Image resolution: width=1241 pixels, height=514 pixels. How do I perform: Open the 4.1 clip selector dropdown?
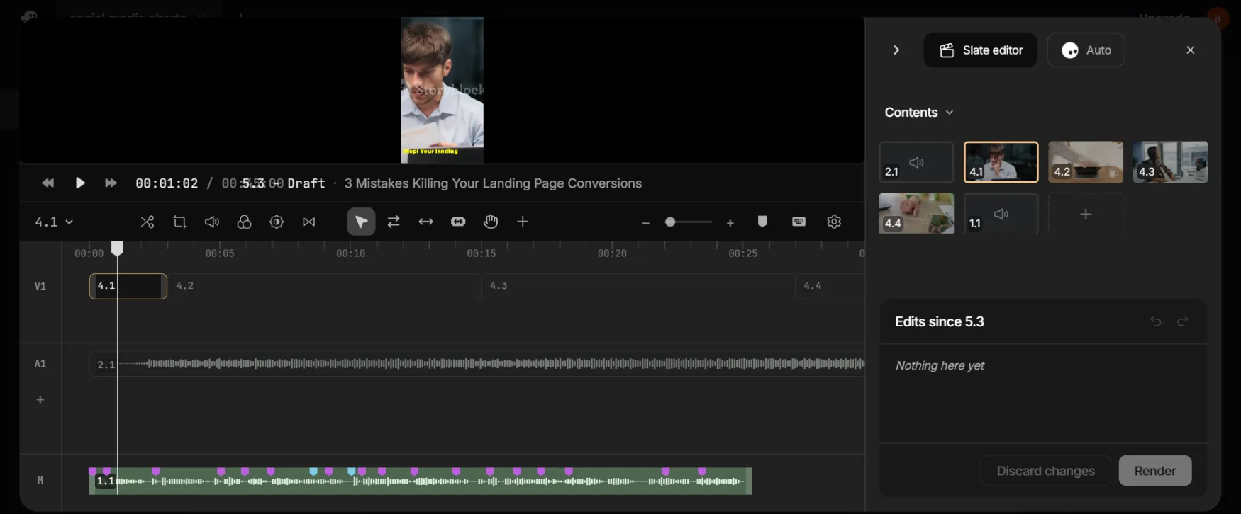coord(54,222)
